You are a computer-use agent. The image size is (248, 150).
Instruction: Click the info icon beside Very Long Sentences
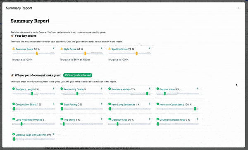pyautogui.click(x=150, y=103)
